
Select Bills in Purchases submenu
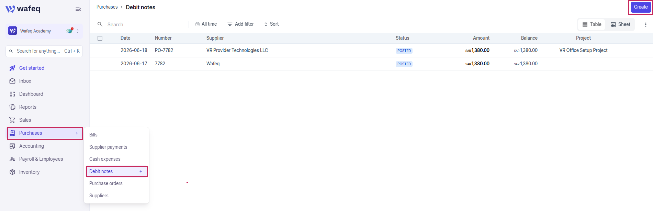pyautogui.click(x=93, y=135)
